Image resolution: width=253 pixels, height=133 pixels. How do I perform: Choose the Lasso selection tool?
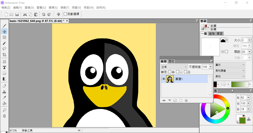point(4,49)
